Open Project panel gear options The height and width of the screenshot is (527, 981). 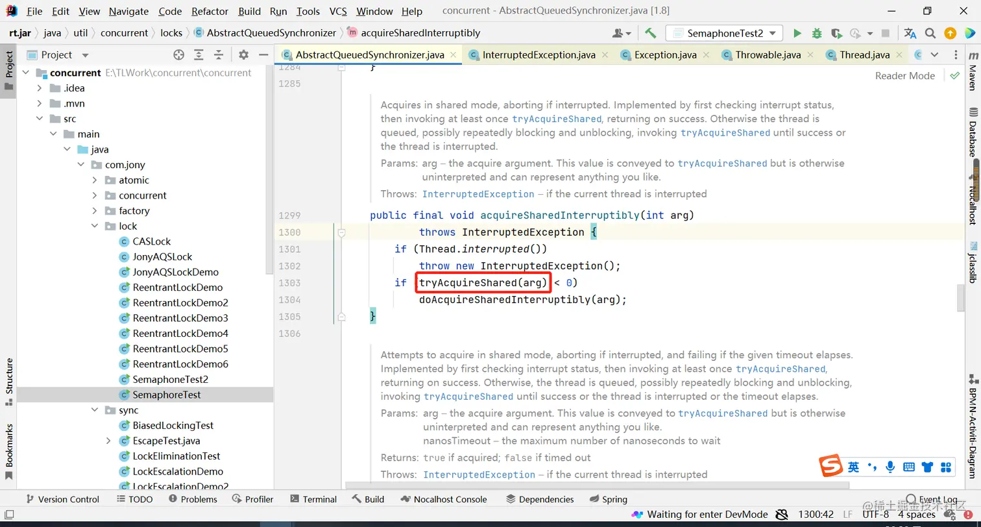coord(243,55)
